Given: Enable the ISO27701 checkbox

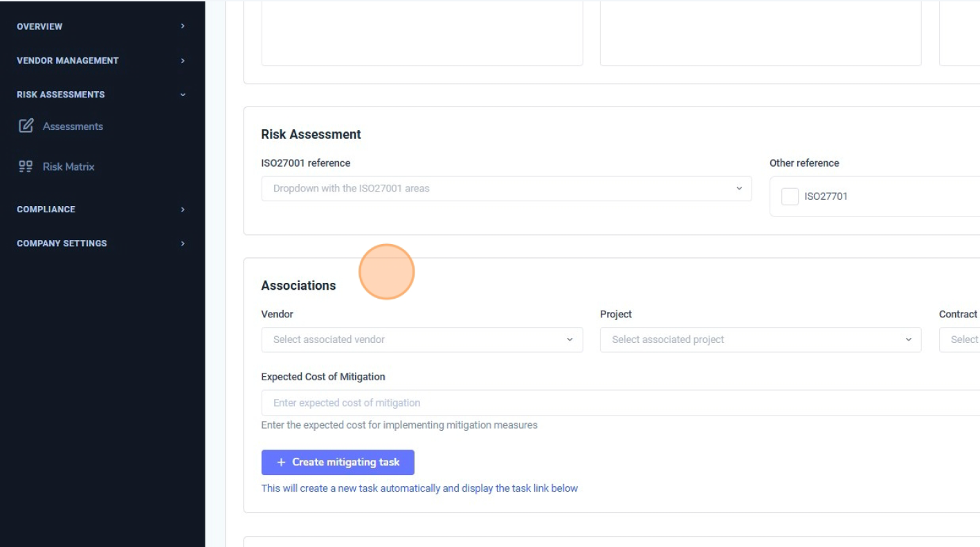Looking at the screenshot, I should (790, 196).
